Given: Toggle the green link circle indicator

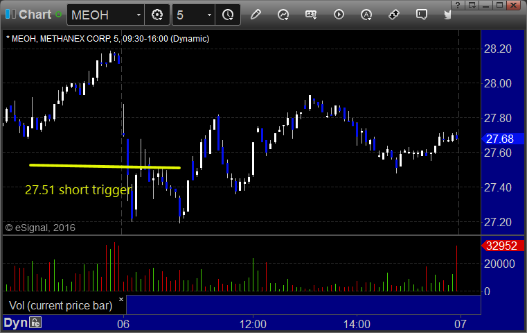Looking at the screenshot, I should coord(59,15).
